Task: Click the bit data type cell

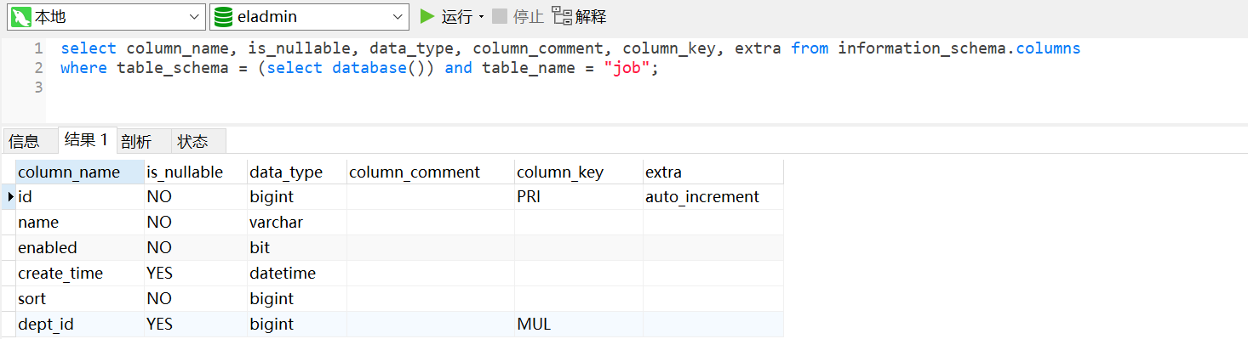Action: tap(296, 247)
